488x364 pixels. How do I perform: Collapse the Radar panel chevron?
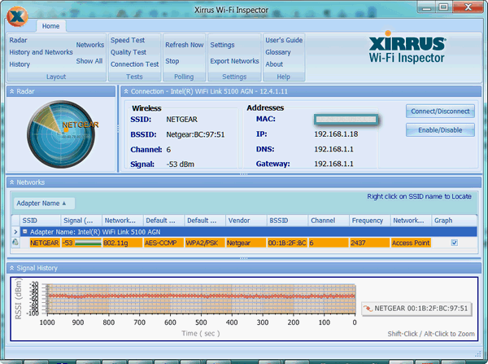tap(12, 91)
